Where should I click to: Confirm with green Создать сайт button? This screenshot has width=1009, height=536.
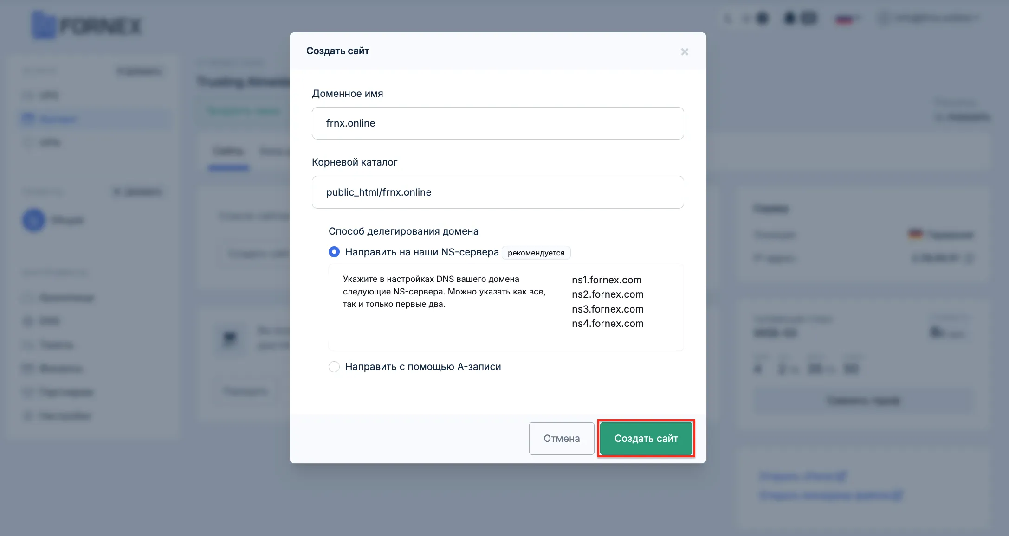pyautogui.click(x=646, y=439)
